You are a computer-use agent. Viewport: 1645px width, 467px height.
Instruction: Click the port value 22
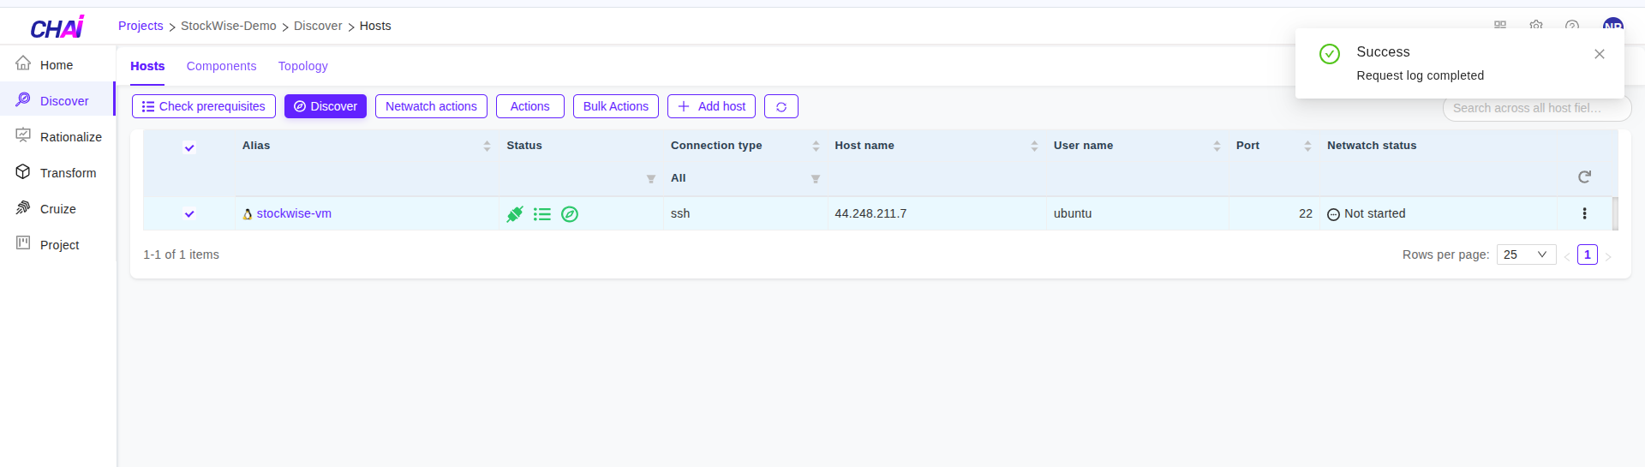click(x=1306, y=213)
